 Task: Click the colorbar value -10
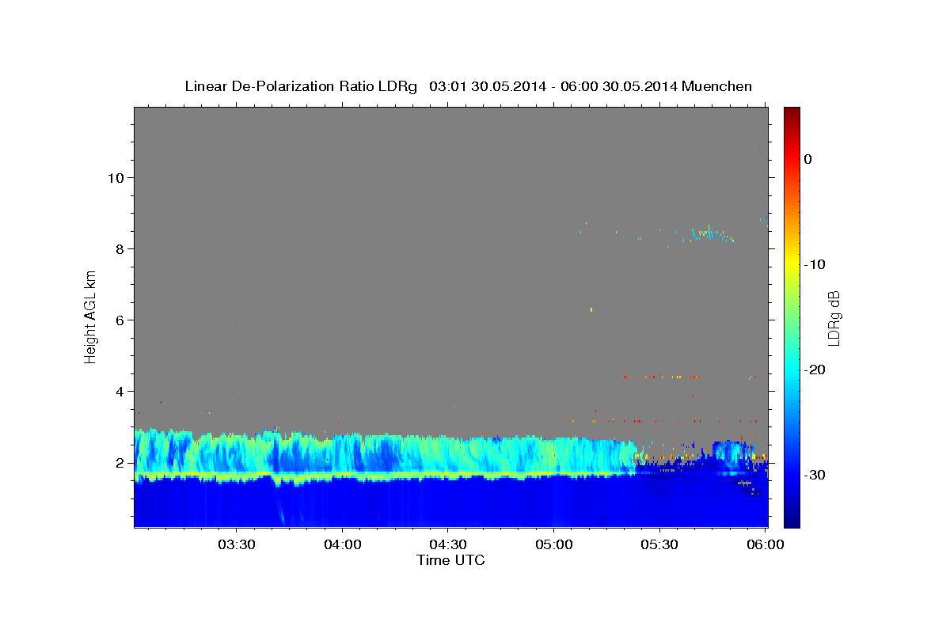pyautogui.click(x=815, y=264)
